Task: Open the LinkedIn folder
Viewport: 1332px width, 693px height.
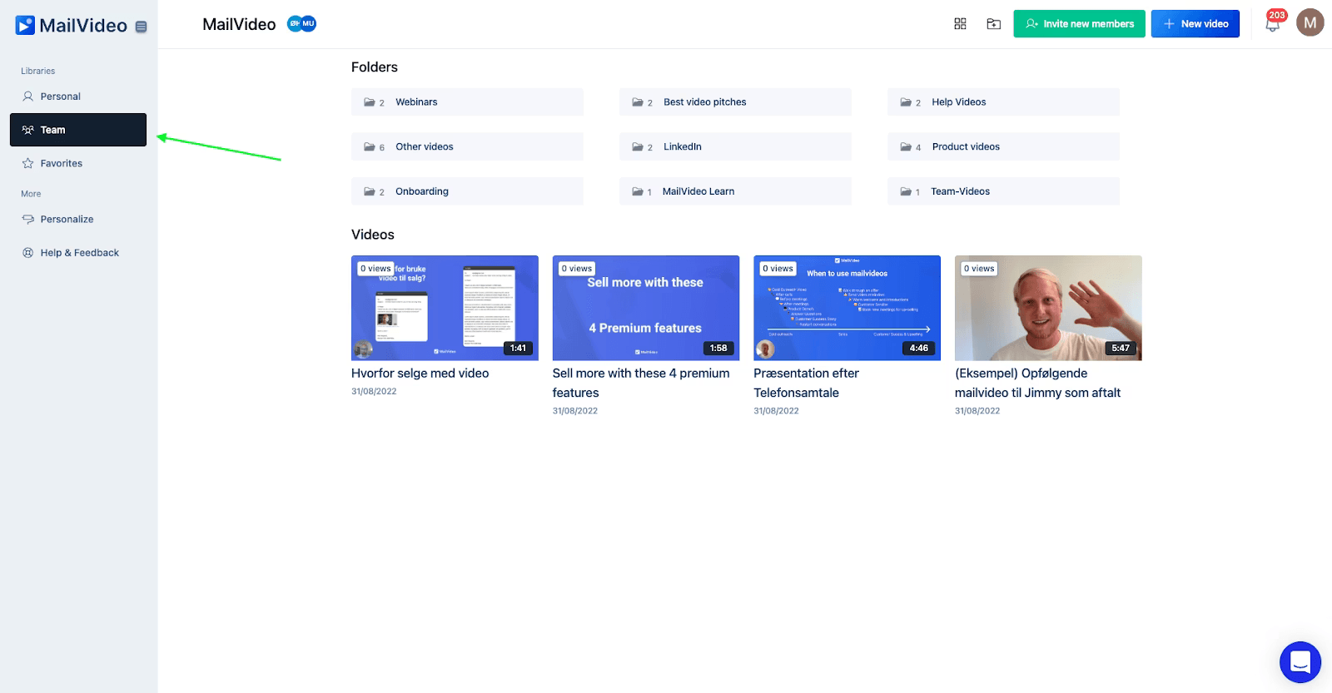Action: pos(735,147)
